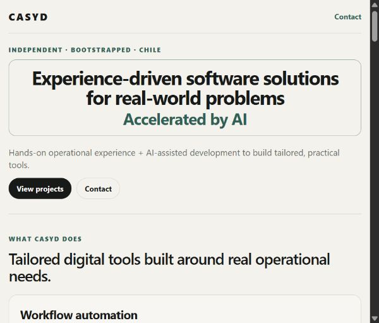
Task: Select the 'Workflow automation' card title
Action: coord(79,315)
